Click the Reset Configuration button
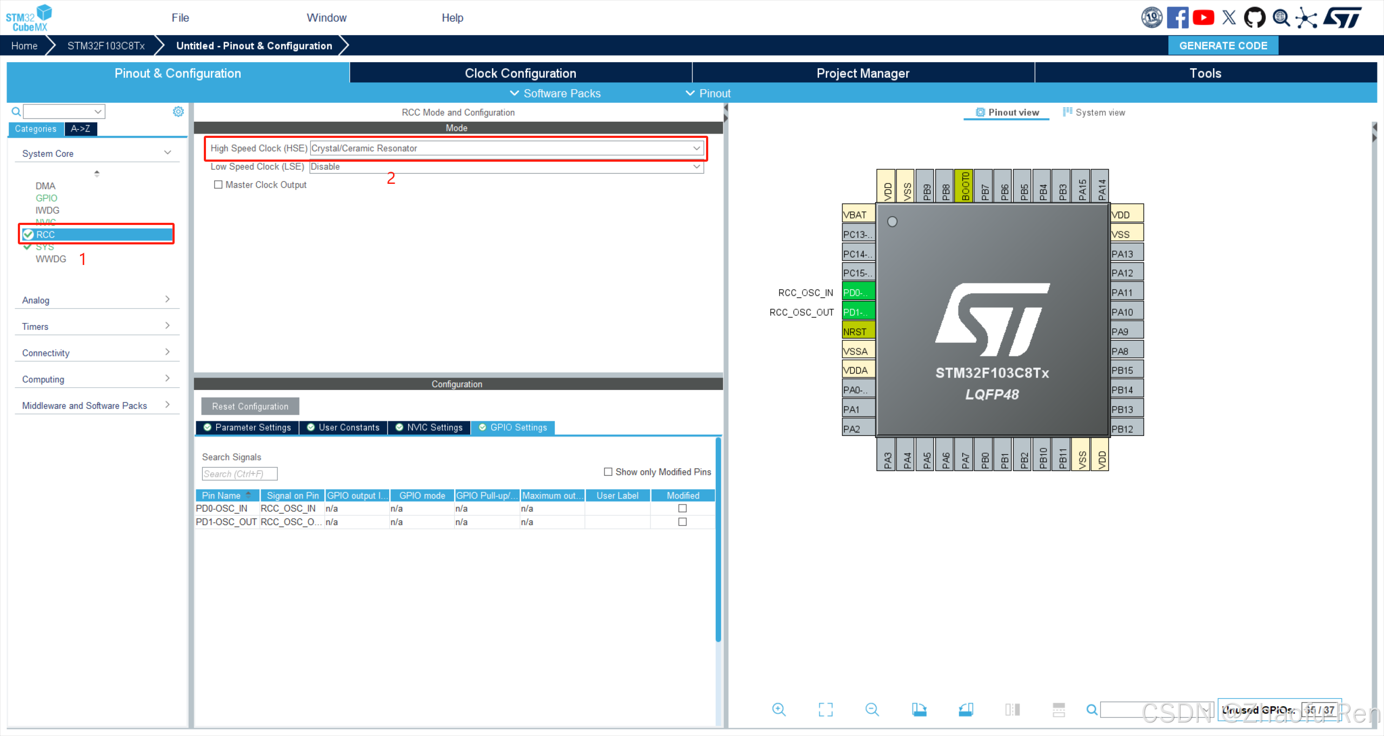The height and width of the screenshot is (736, 1384). [250, 406]
